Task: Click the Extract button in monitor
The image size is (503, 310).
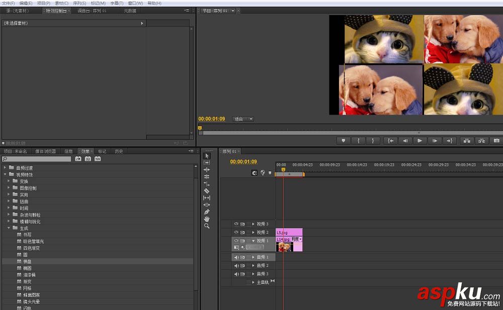Action: [x=481, y=141]
